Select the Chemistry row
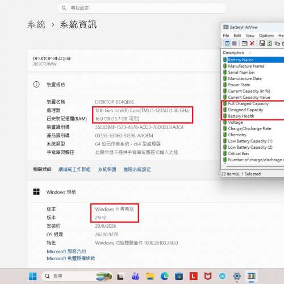Screen dimensions: 284x284 [x=253, y=135]
